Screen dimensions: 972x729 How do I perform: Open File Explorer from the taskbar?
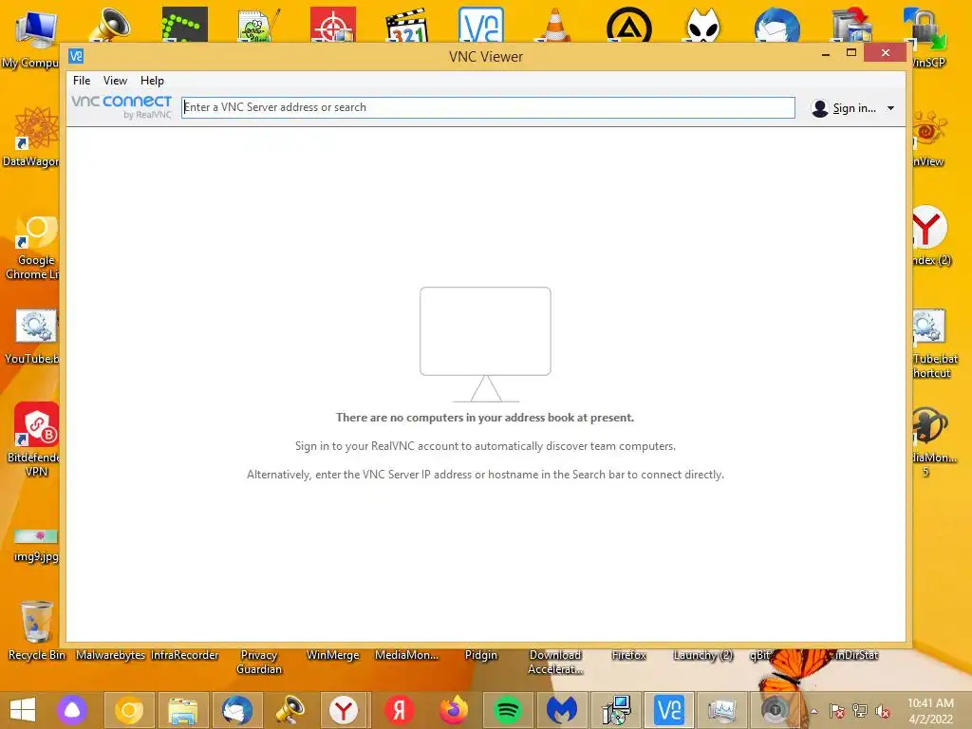tap(183, 710)
